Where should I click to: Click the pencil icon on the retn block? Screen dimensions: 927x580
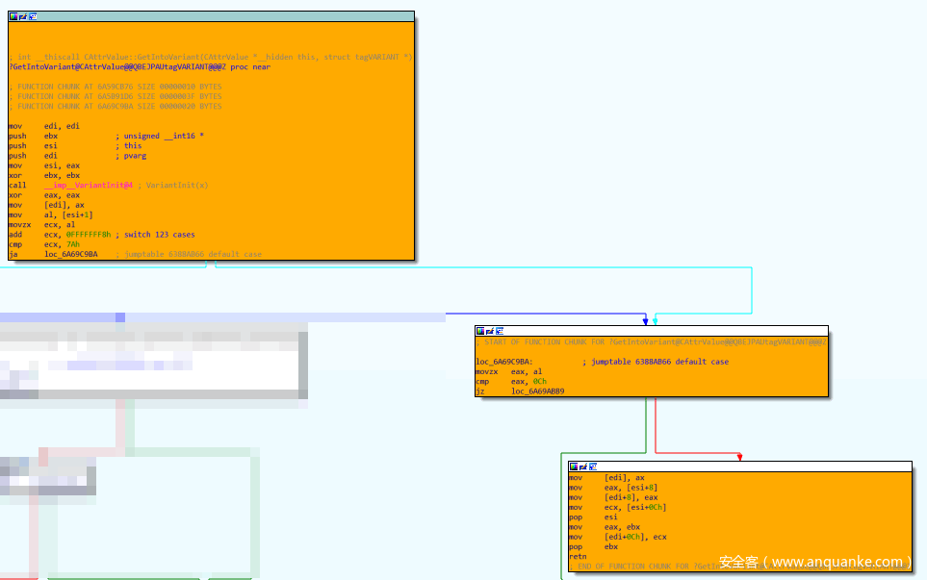(583, 467)
